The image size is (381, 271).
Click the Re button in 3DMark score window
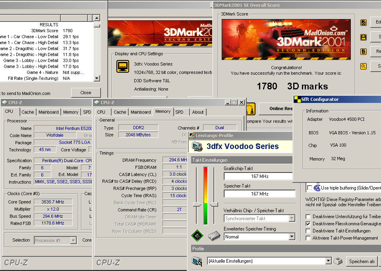pyautogui.click(x=375, y=52)
